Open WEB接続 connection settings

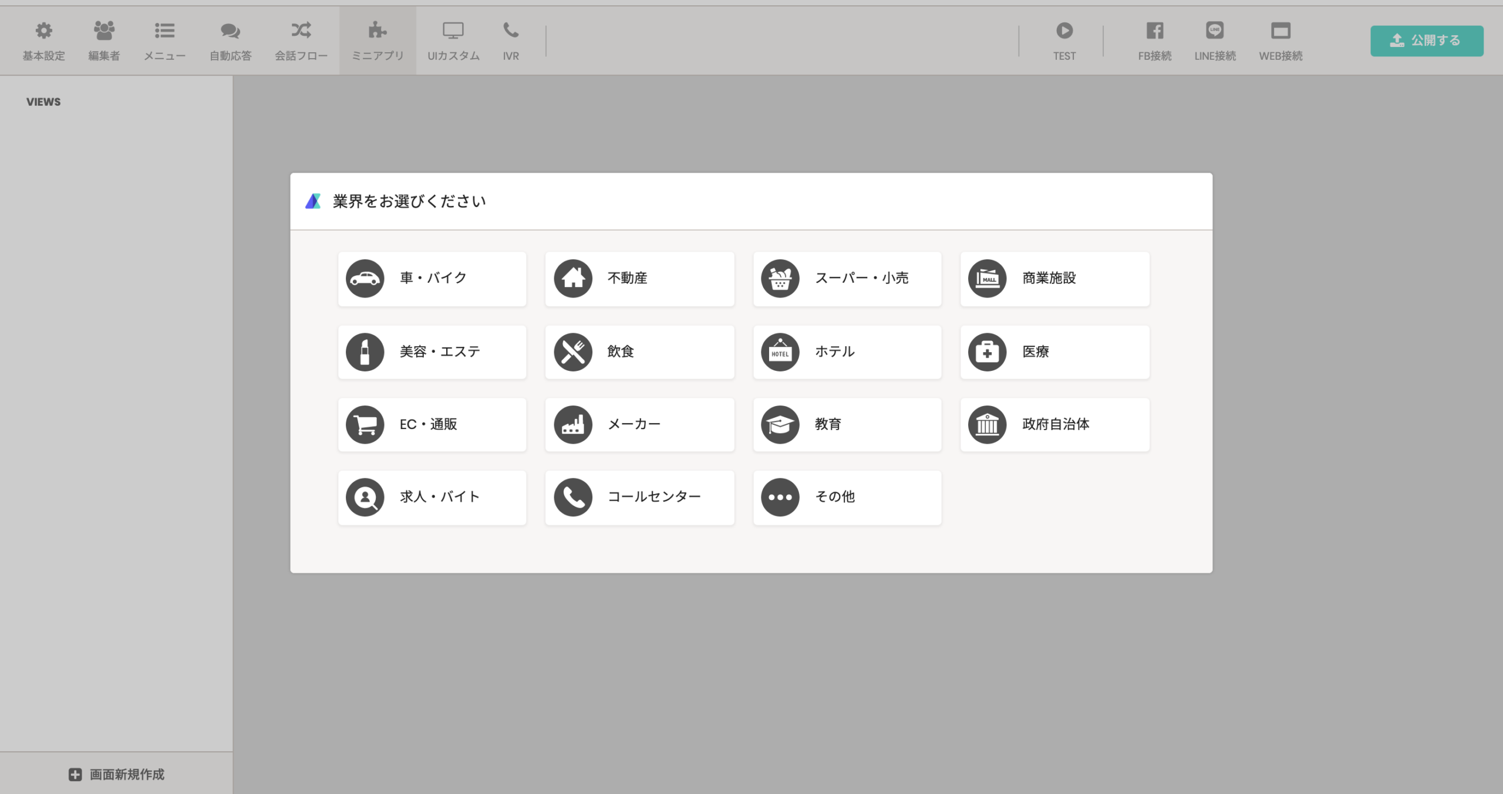[1280, 41]
